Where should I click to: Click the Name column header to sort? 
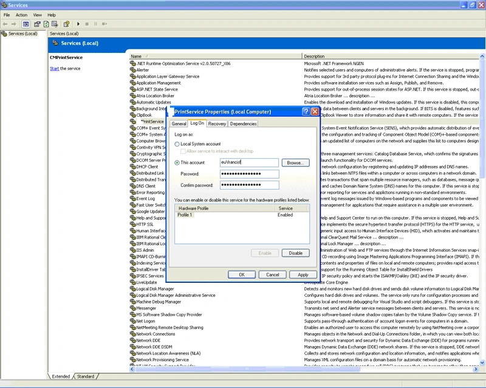point(216,56)
